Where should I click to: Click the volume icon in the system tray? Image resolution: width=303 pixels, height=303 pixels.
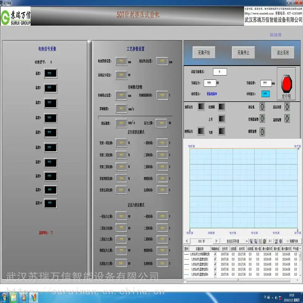tap(276, 298)
